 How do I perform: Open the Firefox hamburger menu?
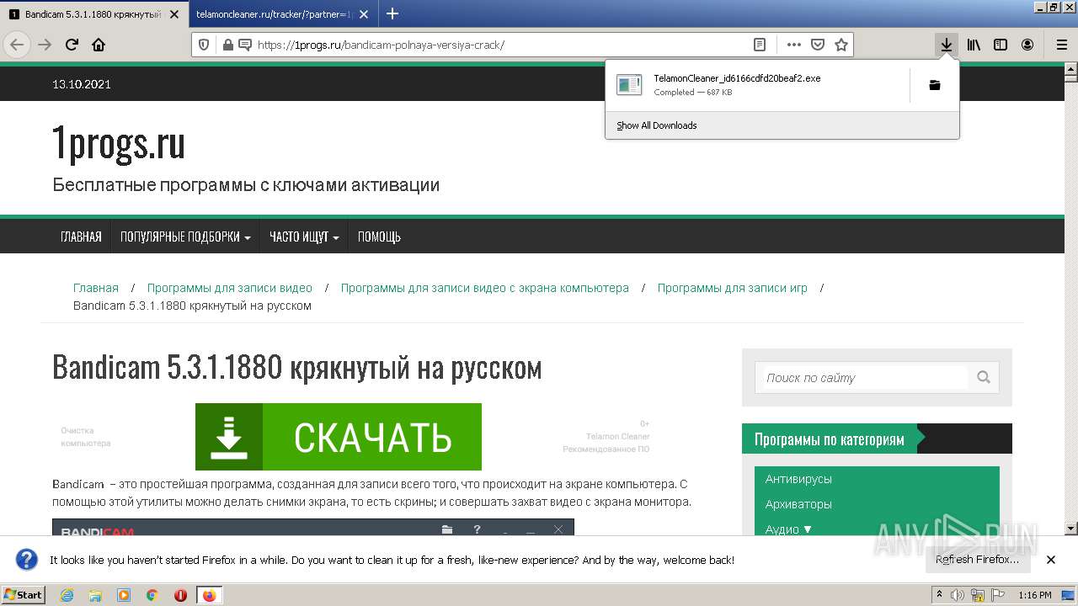1061,45
